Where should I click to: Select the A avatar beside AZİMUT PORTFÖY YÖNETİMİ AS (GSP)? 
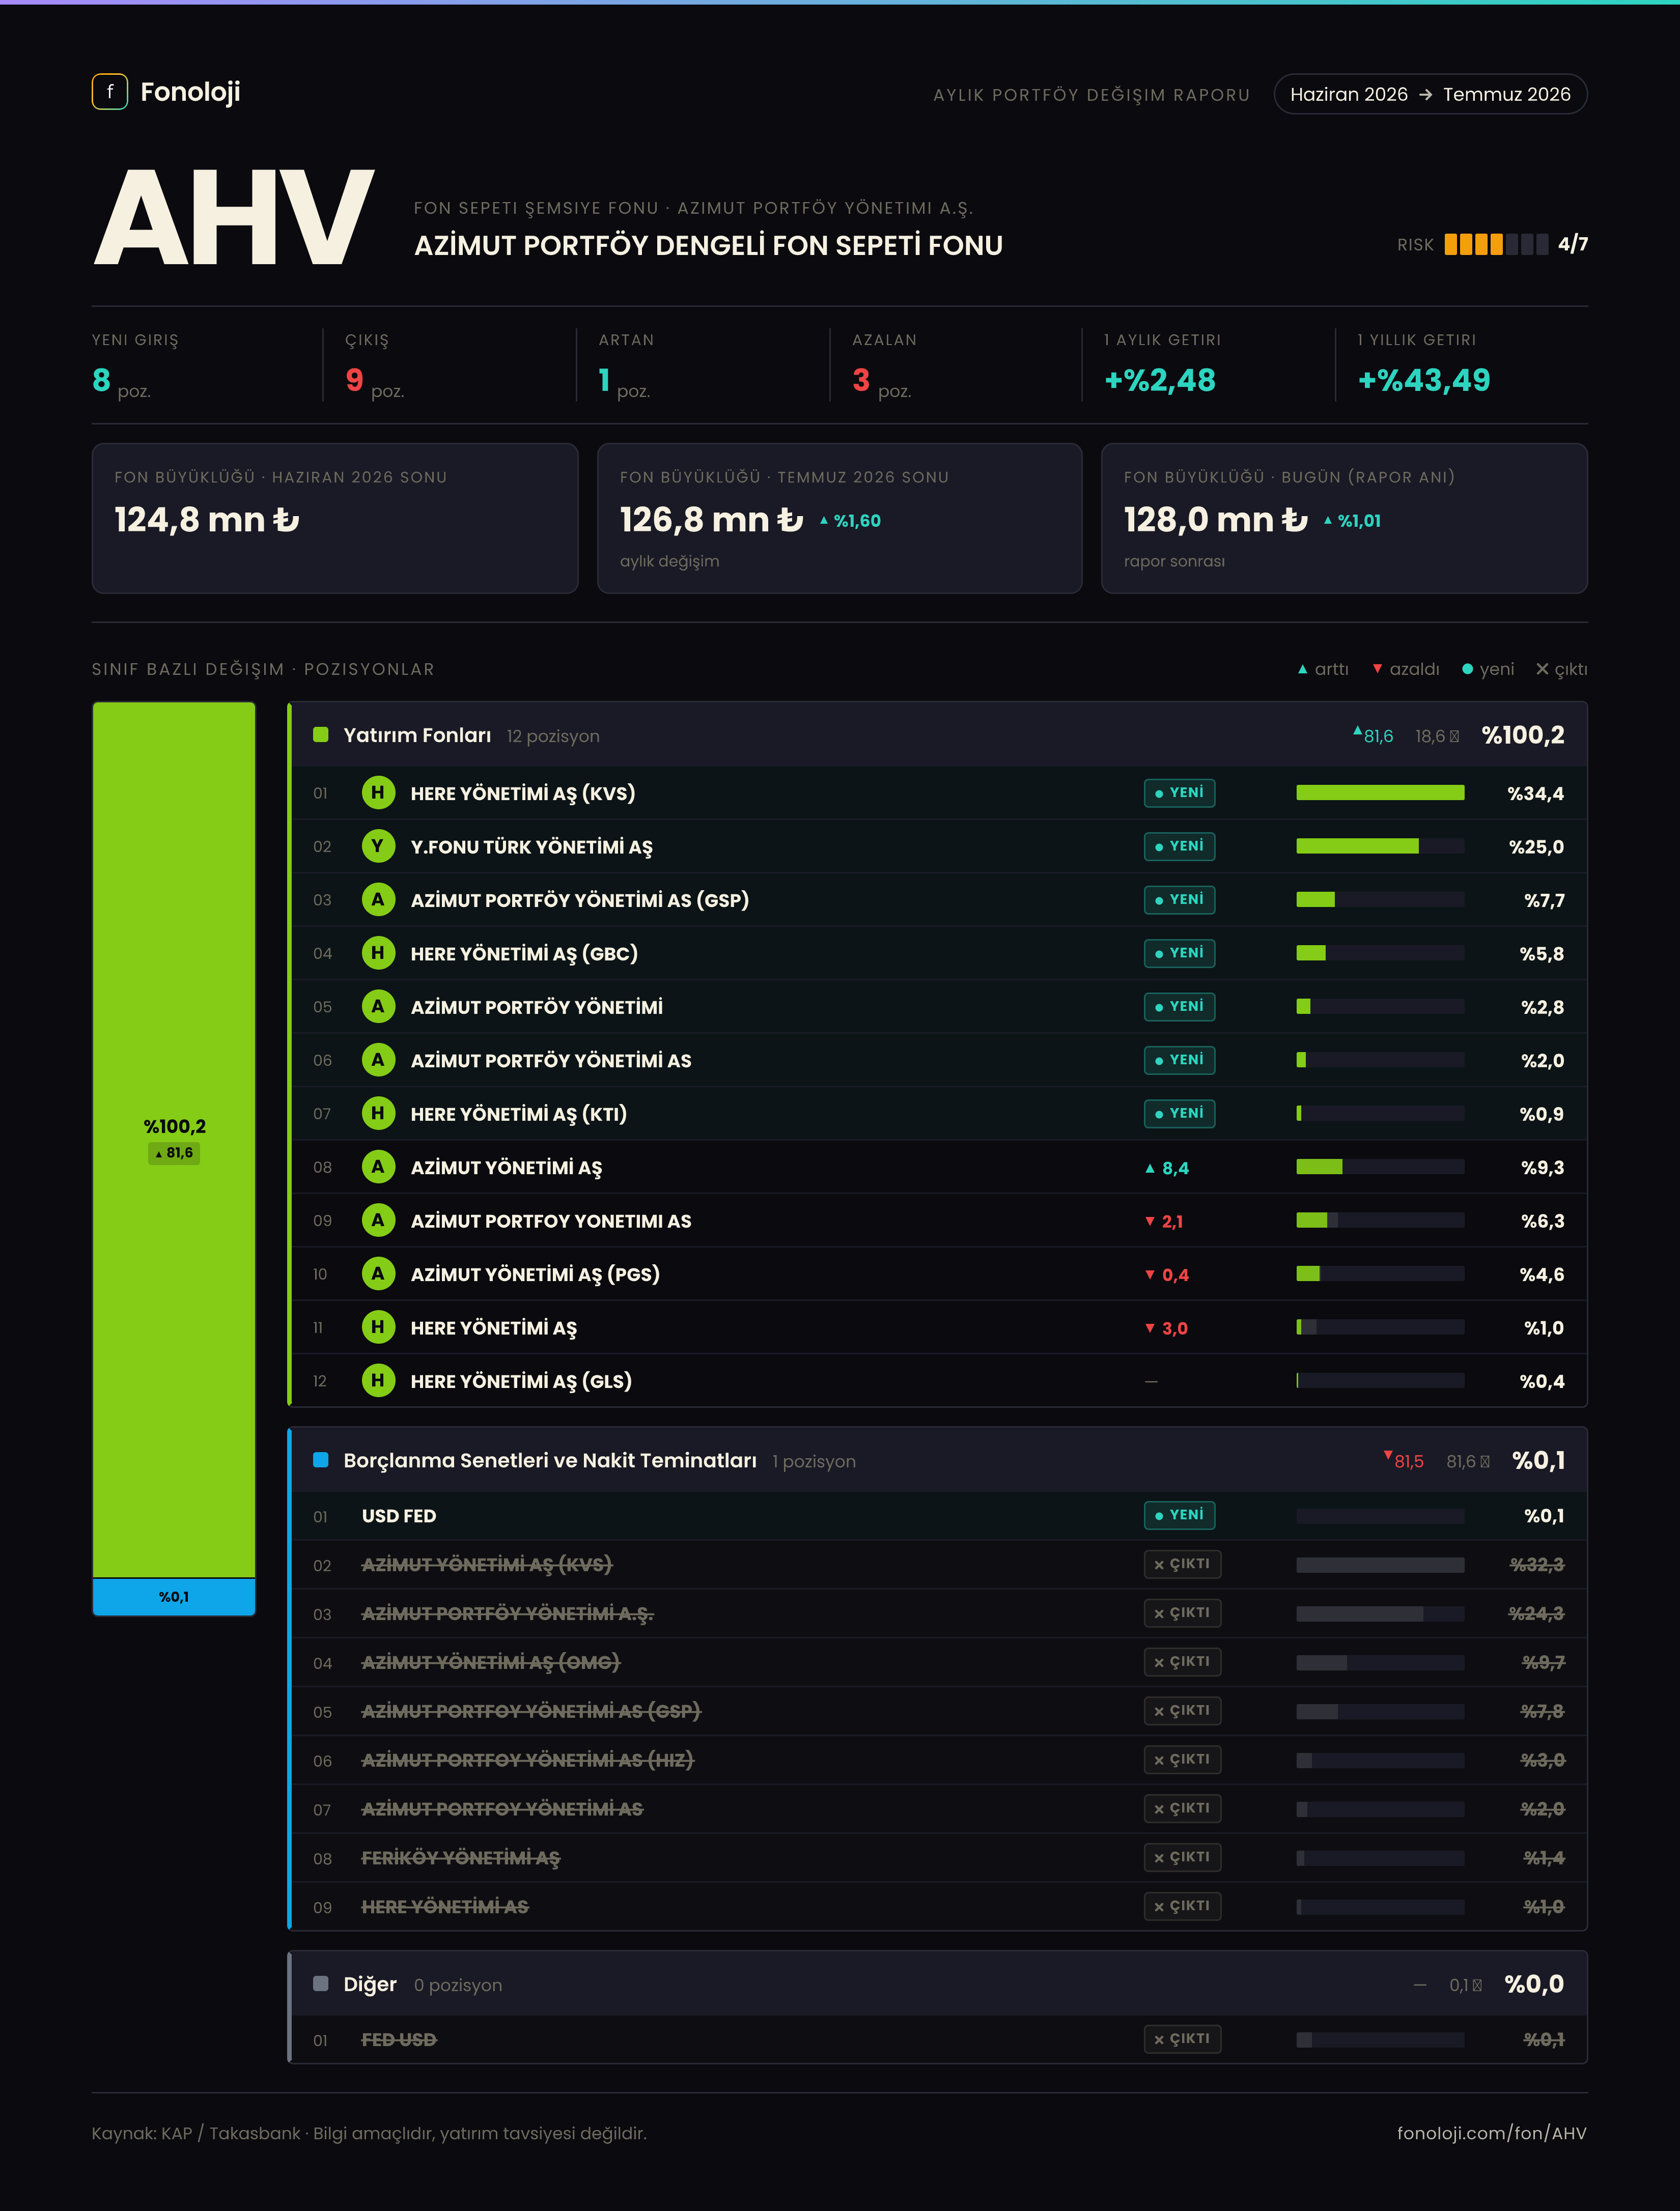(378, 899)
